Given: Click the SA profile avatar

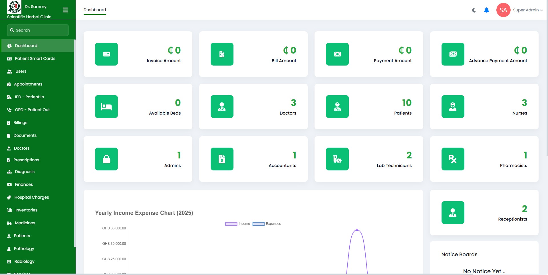Looking at the screenshot, I should click(503, 10).
